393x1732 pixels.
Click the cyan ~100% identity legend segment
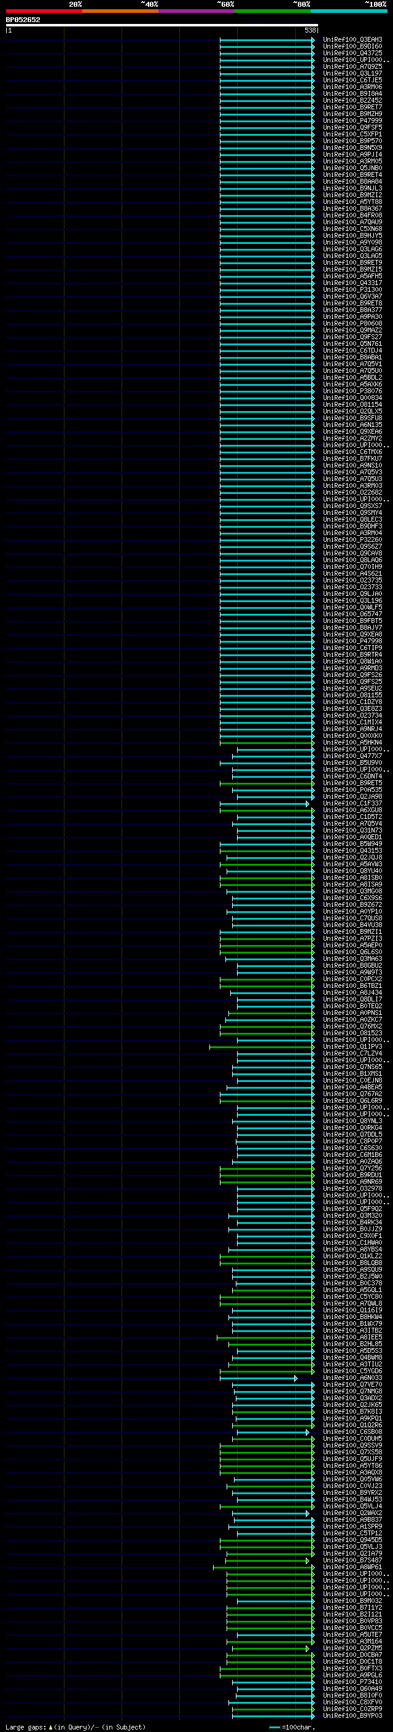click(x=349, y=11)
